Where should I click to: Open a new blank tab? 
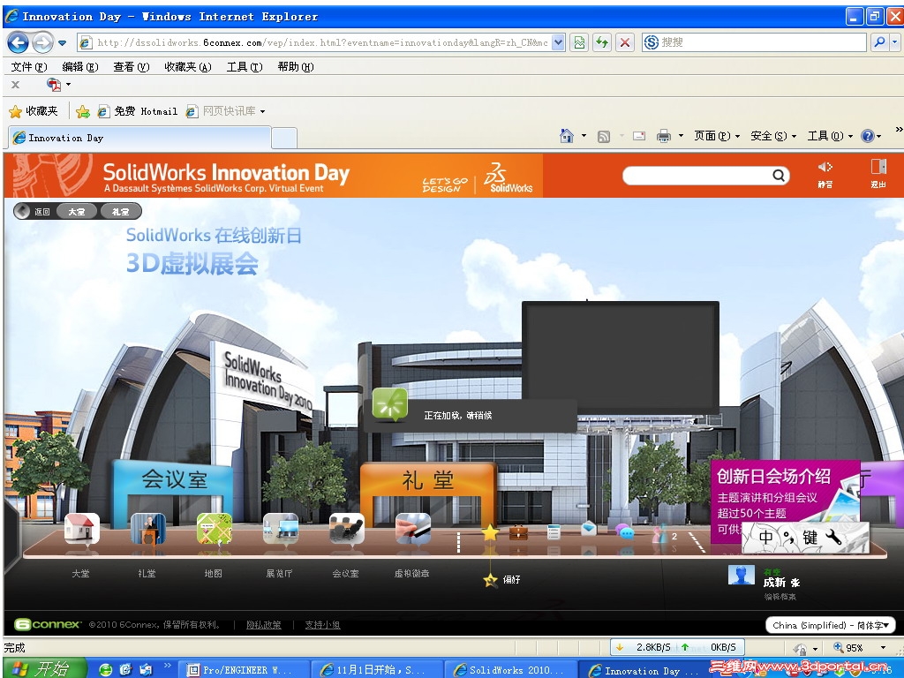pos(284,139)
